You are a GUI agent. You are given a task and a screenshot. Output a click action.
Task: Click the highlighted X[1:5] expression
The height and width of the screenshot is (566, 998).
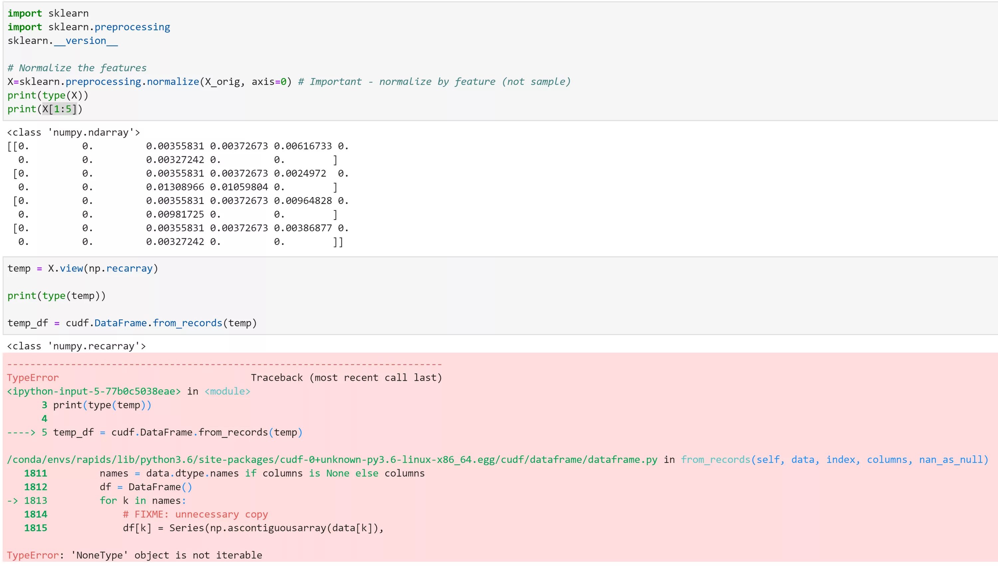[x=60, y=109]
